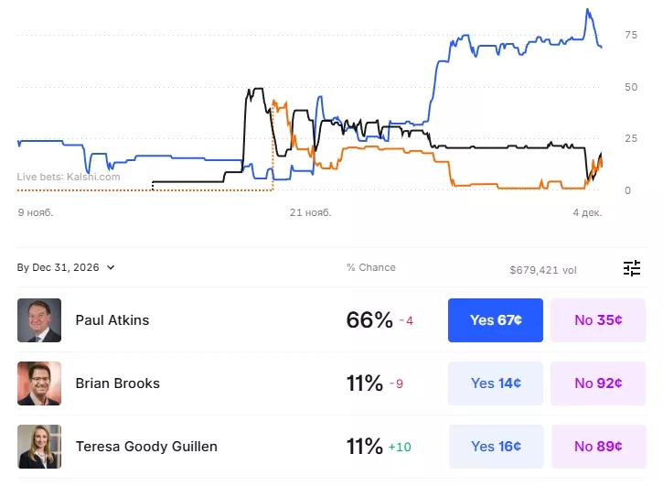Click the Live bets Kalshi.com watermark
Image resolution: width=663 pixels, height=486 pixels.
point(69,177)
